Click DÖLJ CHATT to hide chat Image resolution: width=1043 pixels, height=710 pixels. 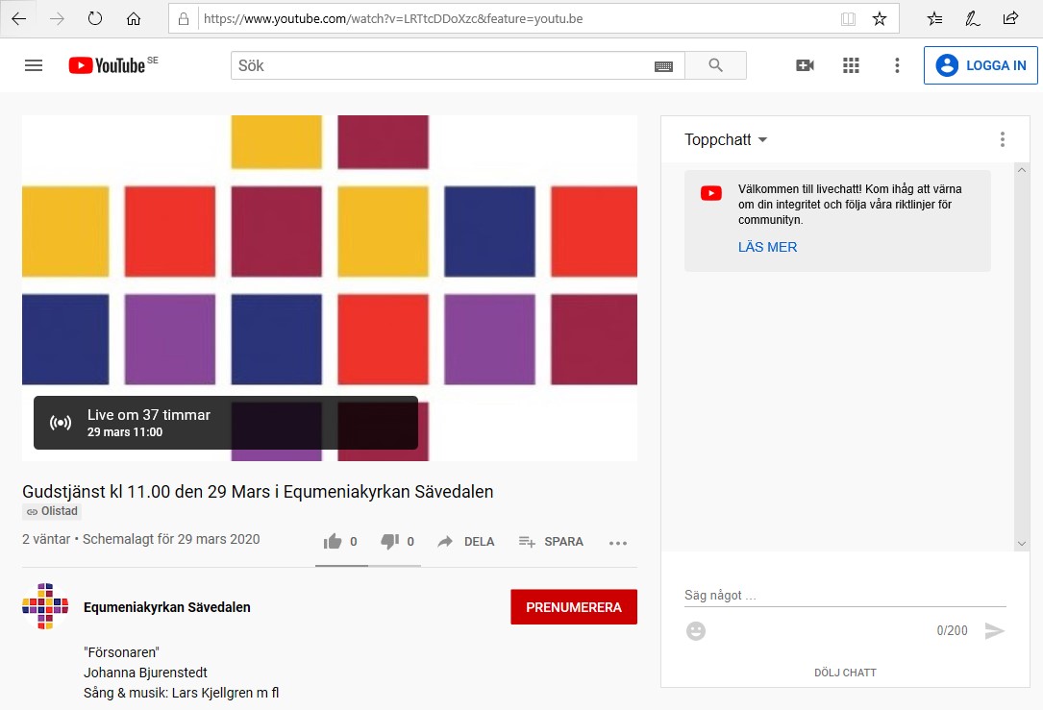[x=845, y=673]
